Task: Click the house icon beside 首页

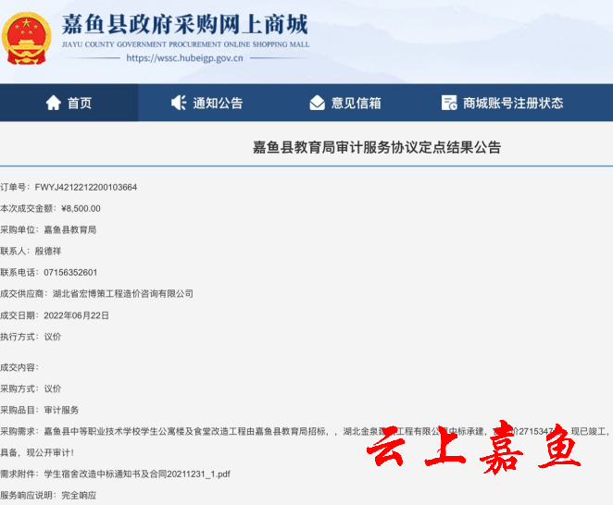Action: coord(53,103)
